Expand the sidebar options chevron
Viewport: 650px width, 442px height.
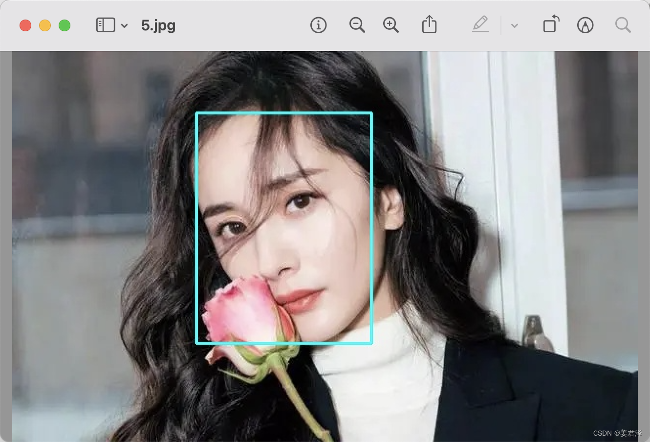click(x=124, y=25)
